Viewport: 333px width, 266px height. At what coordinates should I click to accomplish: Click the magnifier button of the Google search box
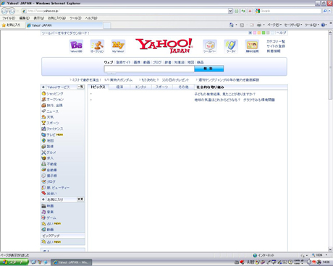tap(325, 11)
